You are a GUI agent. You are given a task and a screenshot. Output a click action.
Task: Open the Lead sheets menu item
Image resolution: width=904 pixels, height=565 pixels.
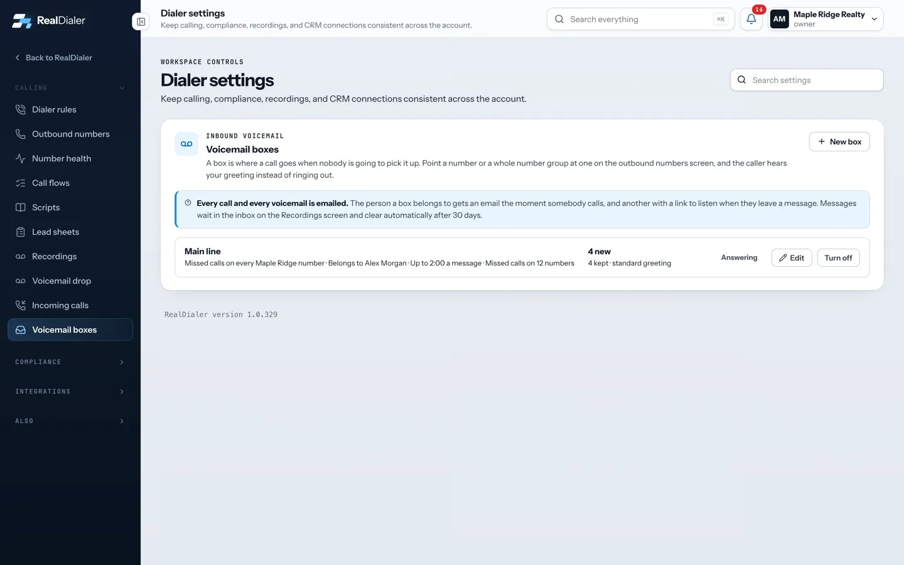pyautogui.click(x=70, y=232)
